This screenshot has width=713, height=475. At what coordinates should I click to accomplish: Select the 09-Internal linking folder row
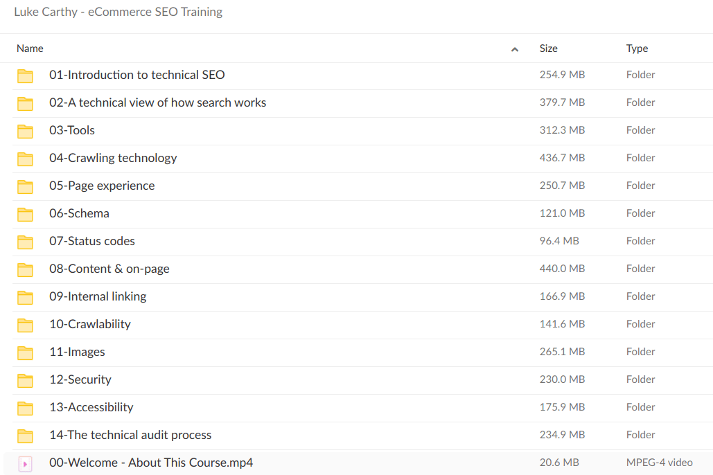[x=98, y=296]
